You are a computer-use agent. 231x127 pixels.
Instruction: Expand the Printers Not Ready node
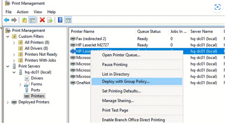tap(14, 55)
